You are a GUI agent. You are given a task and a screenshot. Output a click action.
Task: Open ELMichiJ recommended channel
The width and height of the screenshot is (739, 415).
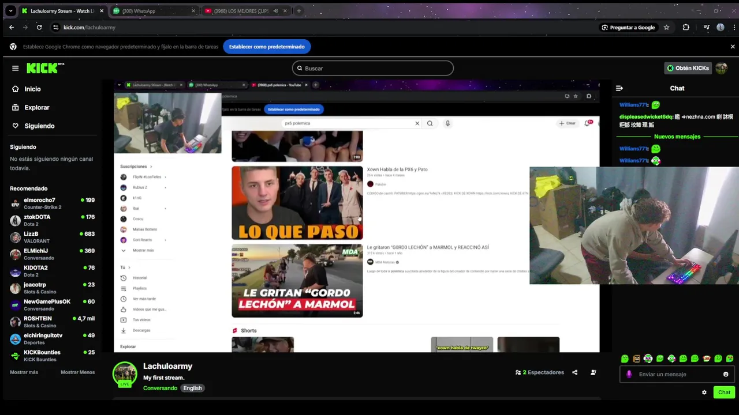click(x=52, y=254)
